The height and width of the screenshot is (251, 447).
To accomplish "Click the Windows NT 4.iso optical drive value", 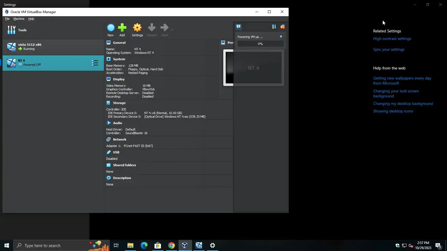I will (175, 117).
